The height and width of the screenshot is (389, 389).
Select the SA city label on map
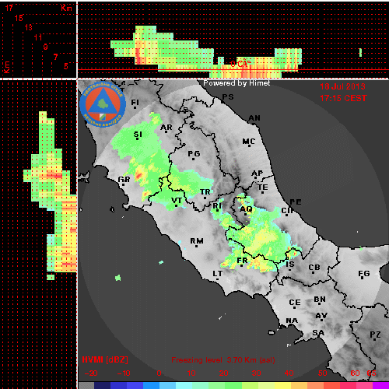click(318, 332)
